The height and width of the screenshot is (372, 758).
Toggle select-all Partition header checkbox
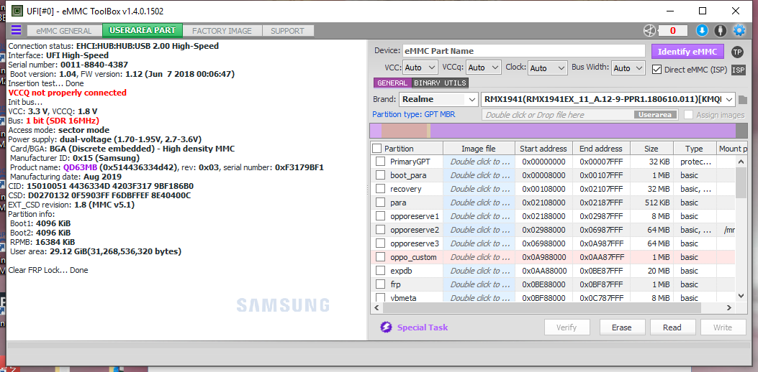[377, 148]
